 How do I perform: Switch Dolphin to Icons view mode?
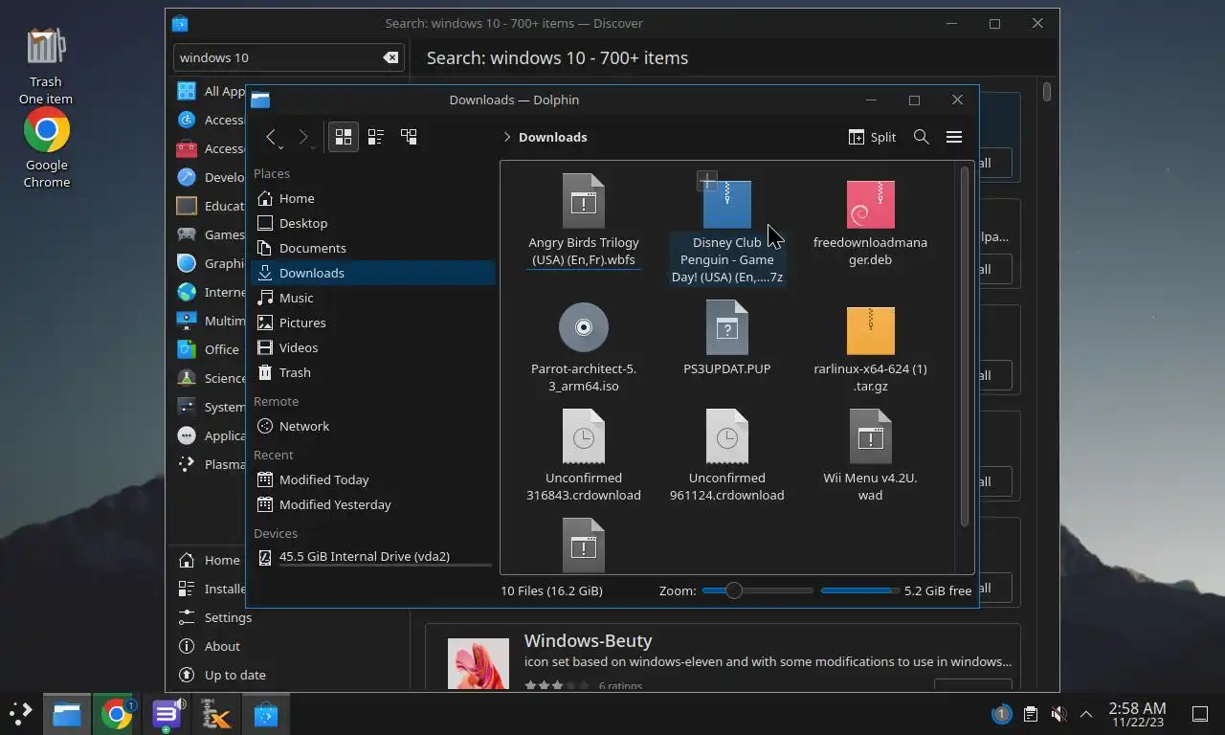344,137
